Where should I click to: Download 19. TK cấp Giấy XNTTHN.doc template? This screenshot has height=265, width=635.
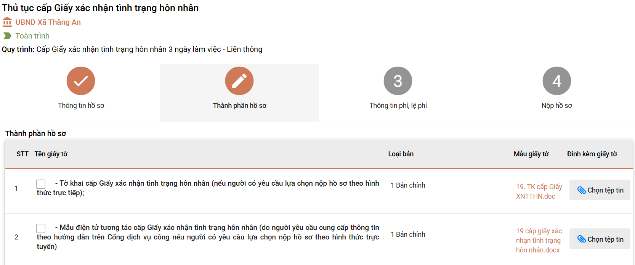click(539, 191)
